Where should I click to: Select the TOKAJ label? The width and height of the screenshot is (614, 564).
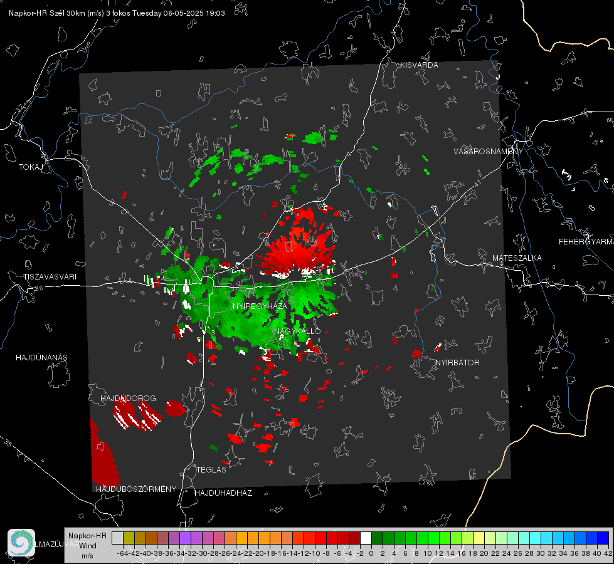tap(31, 167)
